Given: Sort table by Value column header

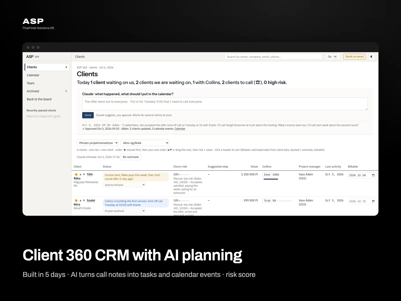Looking at the screenshot, I should [x=254, y=167].
